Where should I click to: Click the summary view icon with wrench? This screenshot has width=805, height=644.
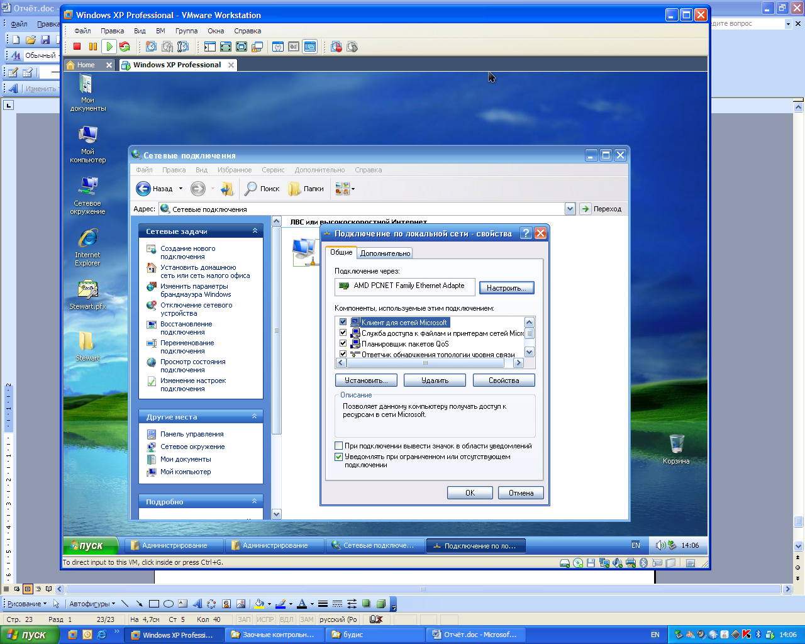(278, 47)
